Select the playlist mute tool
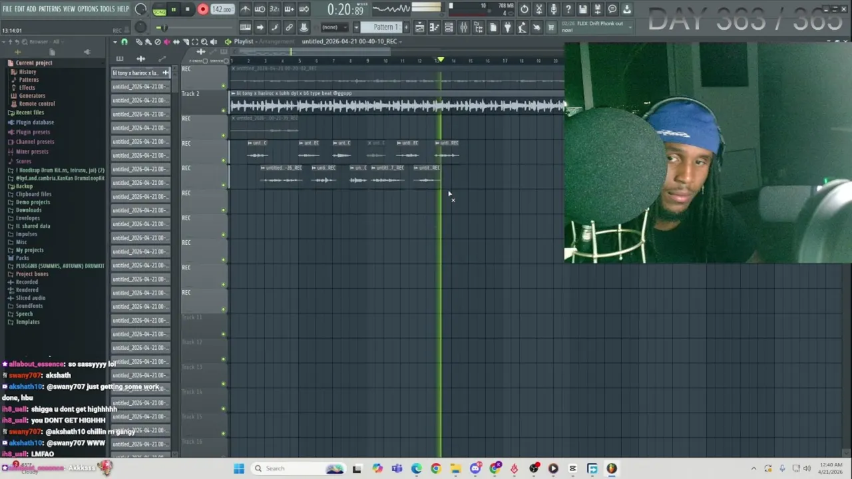852x479 pixels. (167, 42)
